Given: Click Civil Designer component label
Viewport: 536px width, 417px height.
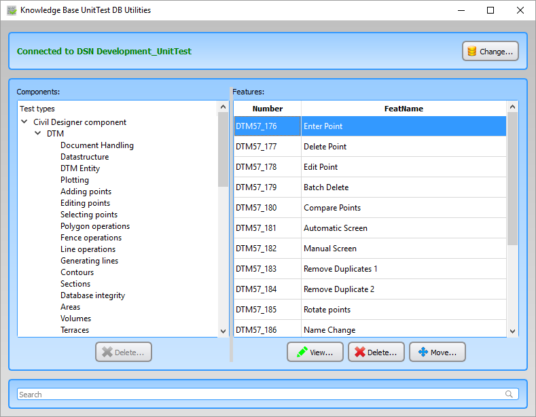Looking at the screenshot, I should [x=80, y=122].
